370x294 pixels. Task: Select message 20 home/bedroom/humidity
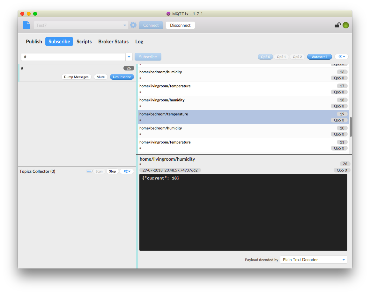pyautogui.click(x=243, y=131)
